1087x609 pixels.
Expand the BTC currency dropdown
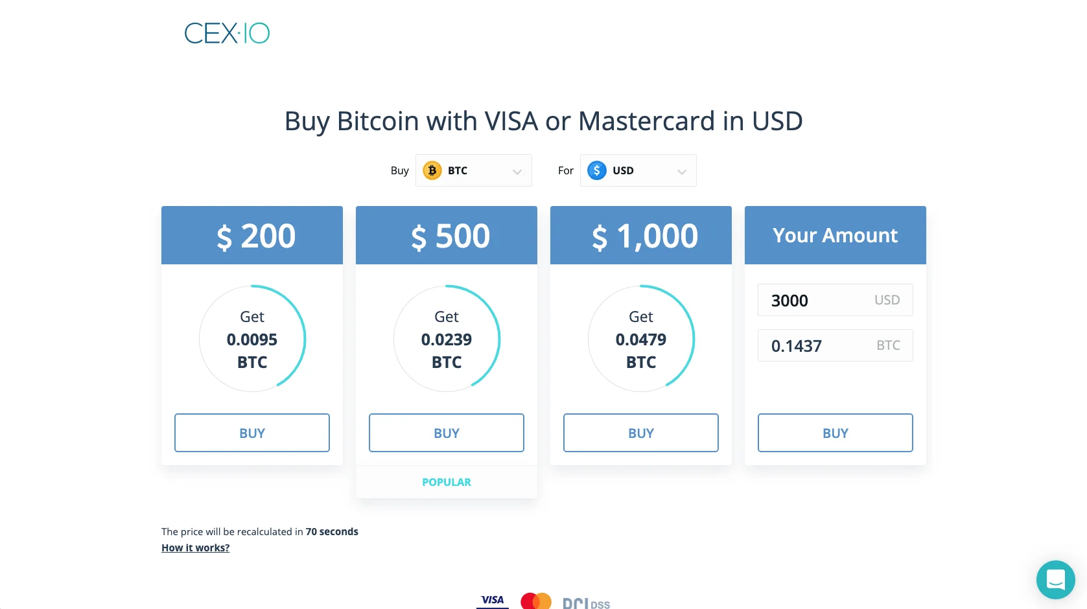pyautogui.click(x=517, y=171)
